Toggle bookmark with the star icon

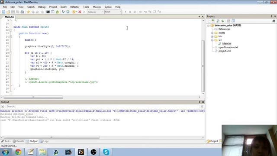point(28,12)
